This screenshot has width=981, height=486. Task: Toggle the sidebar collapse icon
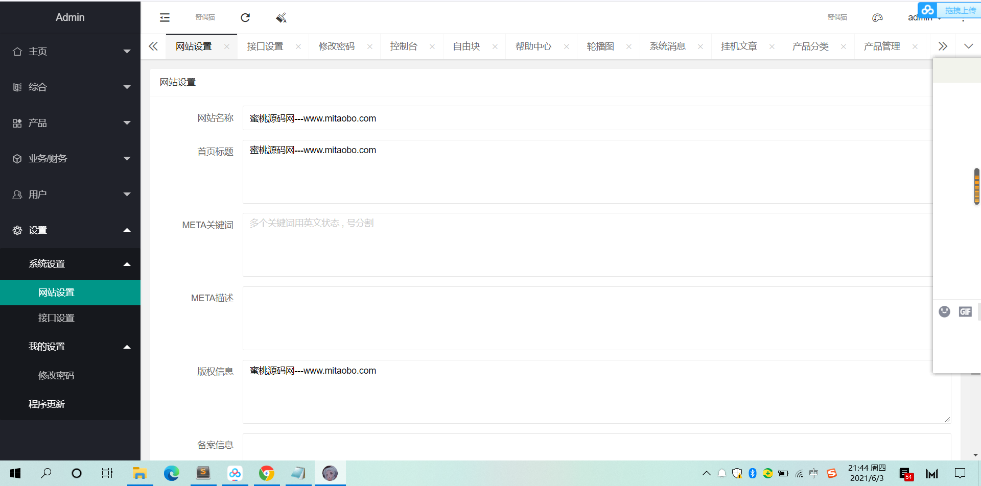tap(165, 18)
